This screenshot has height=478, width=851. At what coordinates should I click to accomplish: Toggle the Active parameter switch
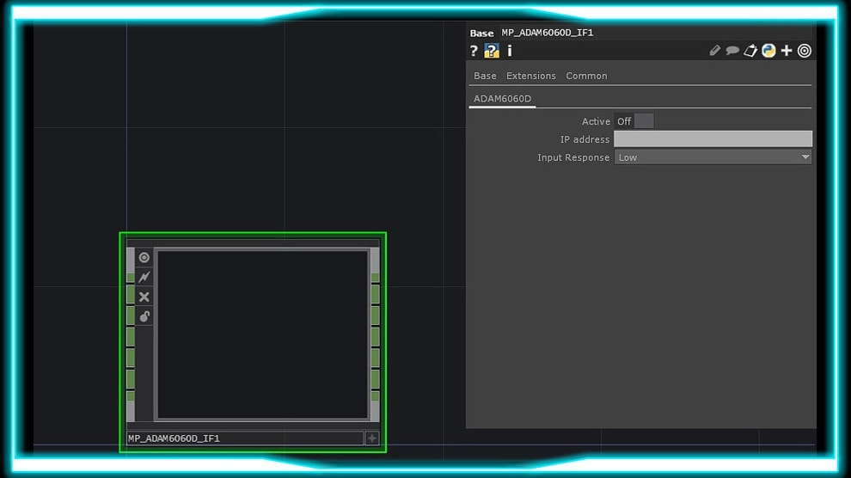point(643,121)
